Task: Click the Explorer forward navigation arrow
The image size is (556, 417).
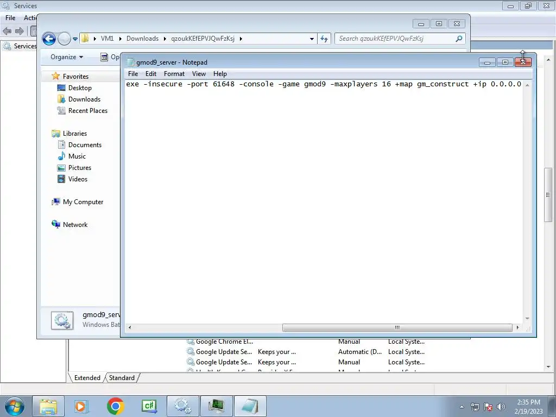Action: click(64, 39)
